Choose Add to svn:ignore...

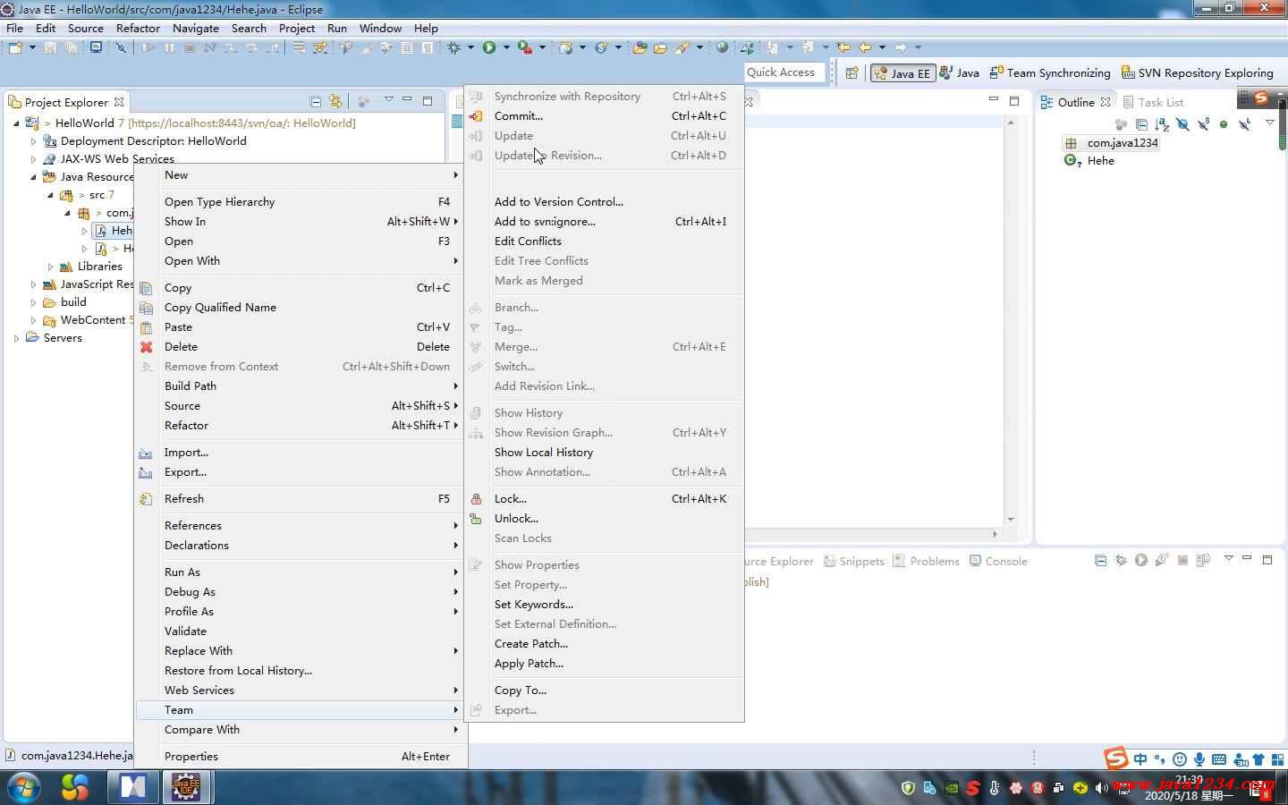point(605,222)
